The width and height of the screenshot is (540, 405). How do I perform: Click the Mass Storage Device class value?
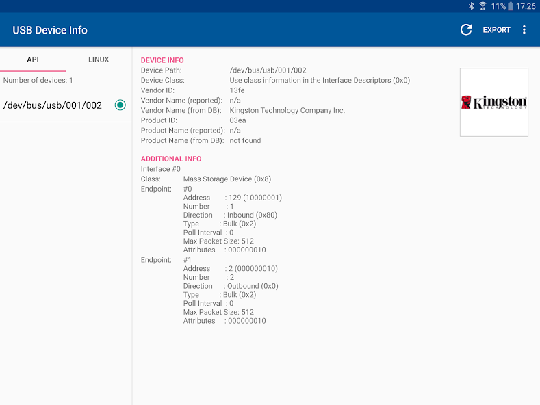coord(227,179)
